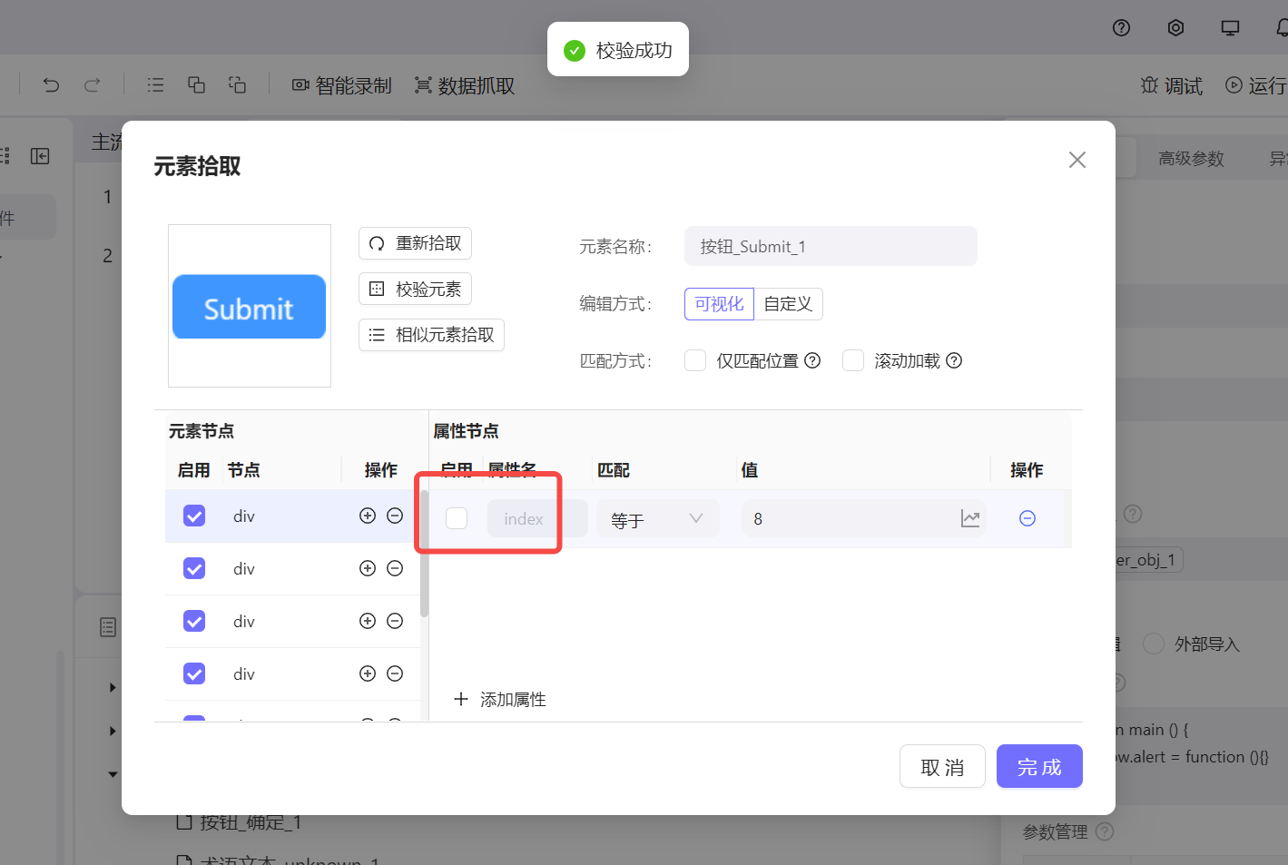Collapse the expanded node in the left tree
1288x865 pixels.
113,774
